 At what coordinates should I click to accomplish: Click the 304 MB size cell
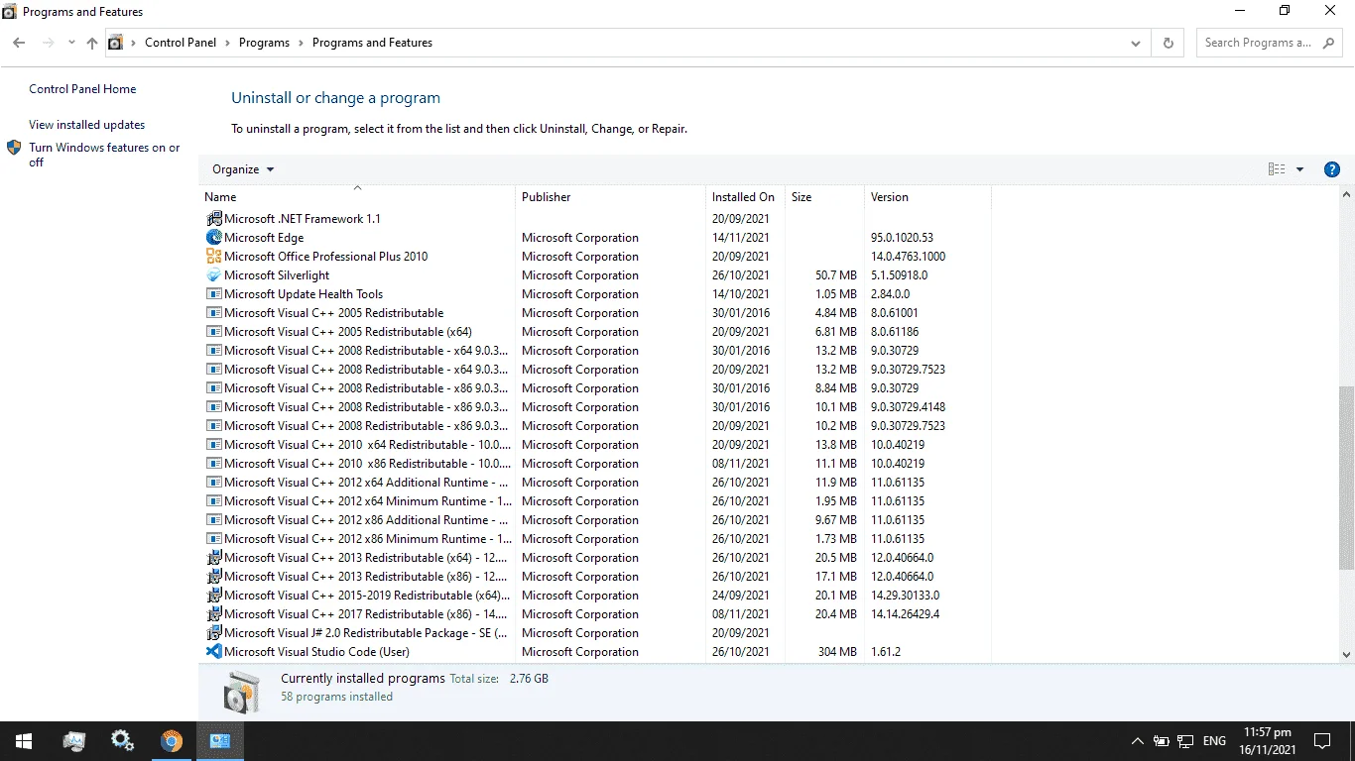(838, 652)
